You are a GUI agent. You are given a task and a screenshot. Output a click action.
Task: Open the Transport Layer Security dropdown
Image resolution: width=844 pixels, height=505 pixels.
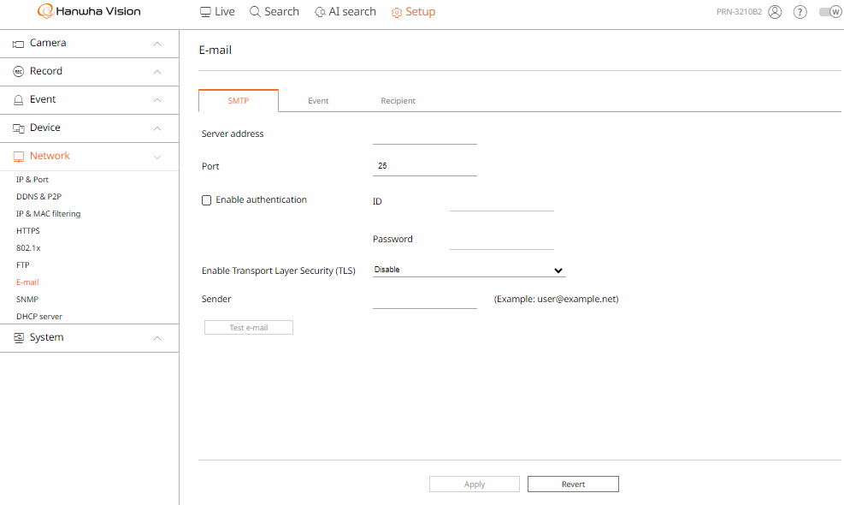(469, 269)
